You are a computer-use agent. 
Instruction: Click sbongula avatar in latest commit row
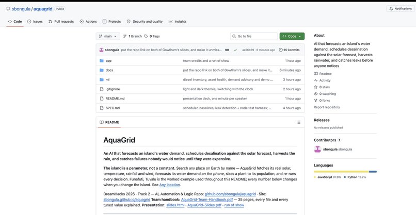pyautogui.click(x=101, y=50)
